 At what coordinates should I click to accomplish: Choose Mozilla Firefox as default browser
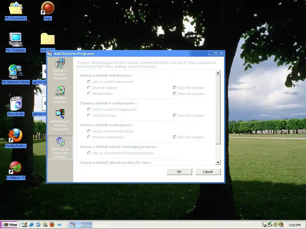coord(100,94)
